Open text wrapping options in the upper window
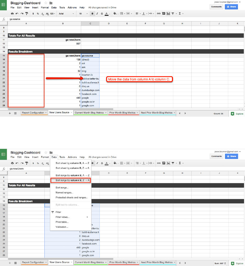This screenshot has width=245, height=266. (x=150, y=14)
